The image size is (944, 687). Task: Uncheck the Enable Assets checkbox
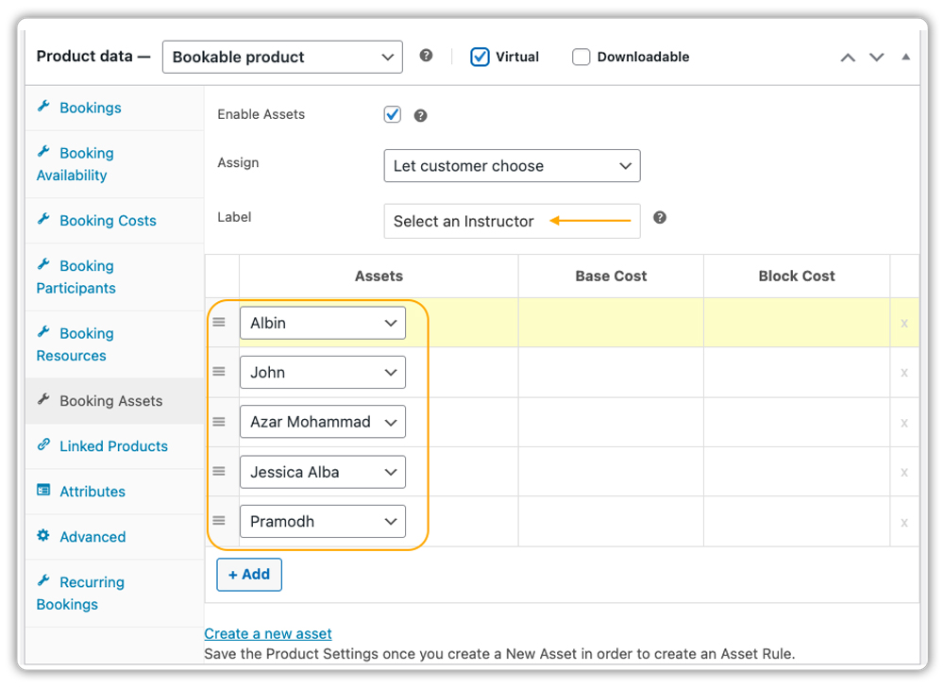pos(393,114)
